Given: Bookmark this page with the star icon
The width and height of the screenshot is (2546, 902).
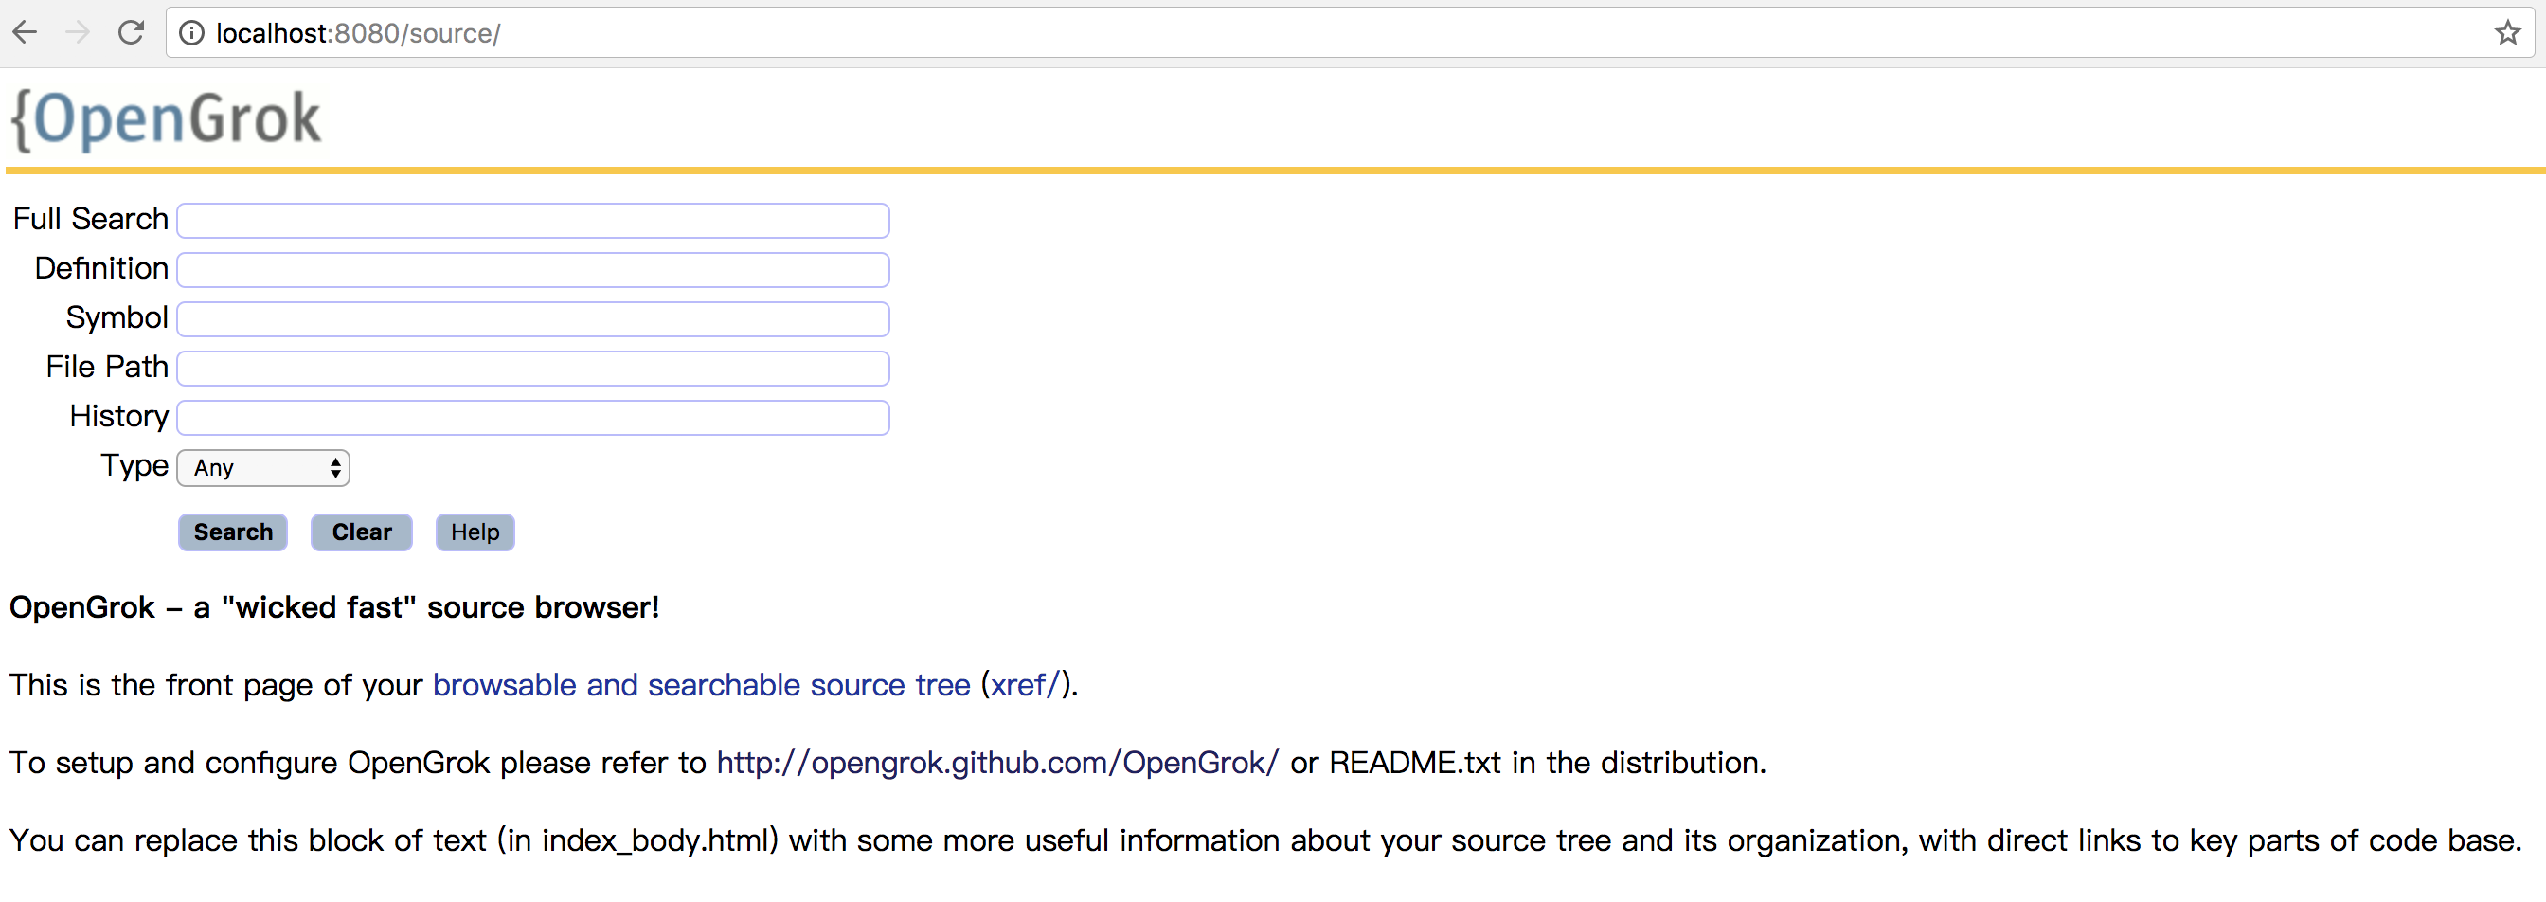Looking at the screenshot, I should tap(2506, 32).
